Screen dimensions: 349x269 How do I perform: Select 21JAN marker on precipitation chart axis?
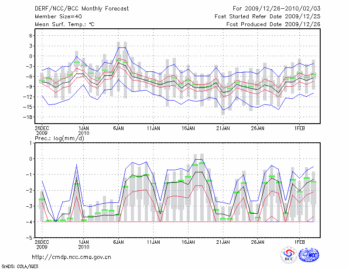[222, 241]
